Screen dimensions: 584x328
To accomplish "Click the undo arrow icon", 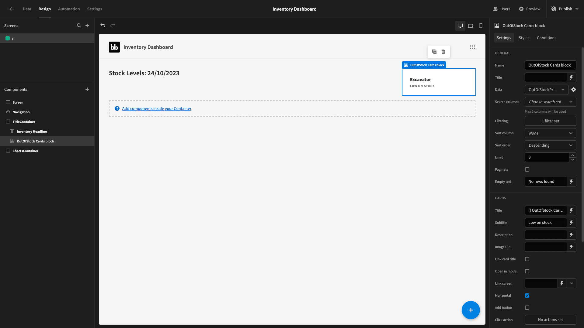I will [x=103, y=26].
